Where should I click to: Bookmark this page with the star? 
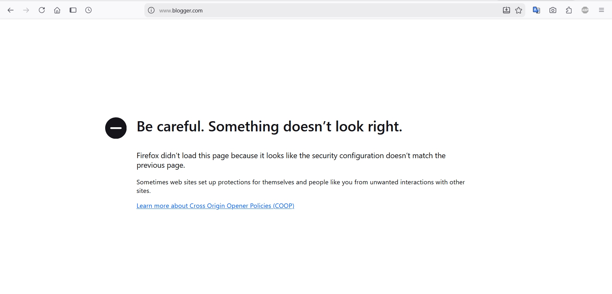519,10
